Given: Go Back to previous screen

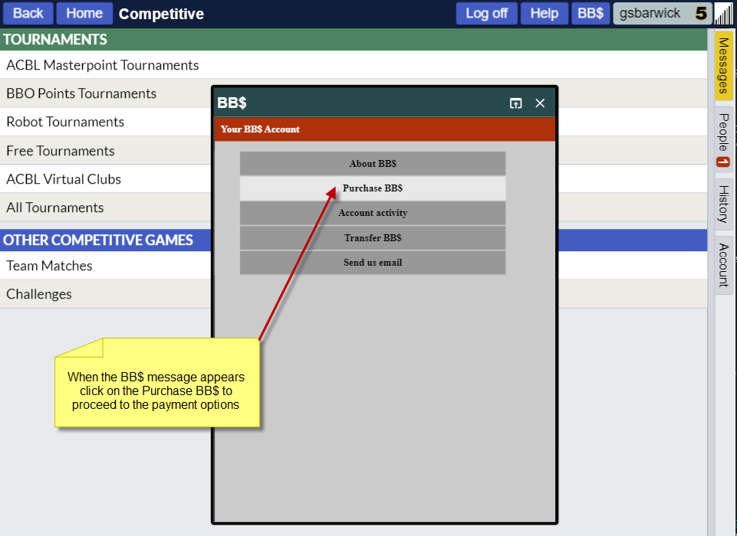Looking at the screenshot, I should (28, 13).
